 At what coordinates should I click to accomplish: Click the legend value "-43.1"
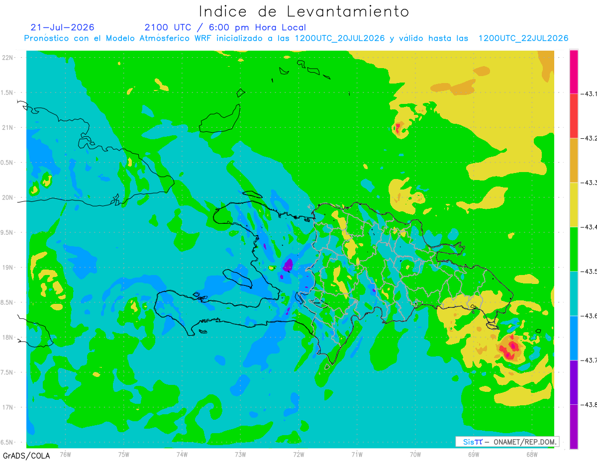pyautogui.click(x=589, y=94)
